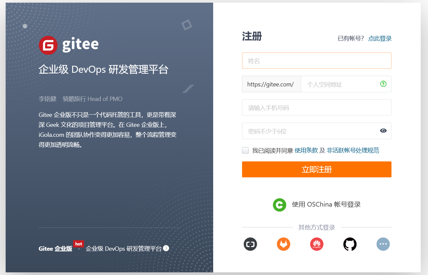This screenshot has width=428, height=275.
Task: Focus the 密码不少于6位 password field
Action: point(317,131)
